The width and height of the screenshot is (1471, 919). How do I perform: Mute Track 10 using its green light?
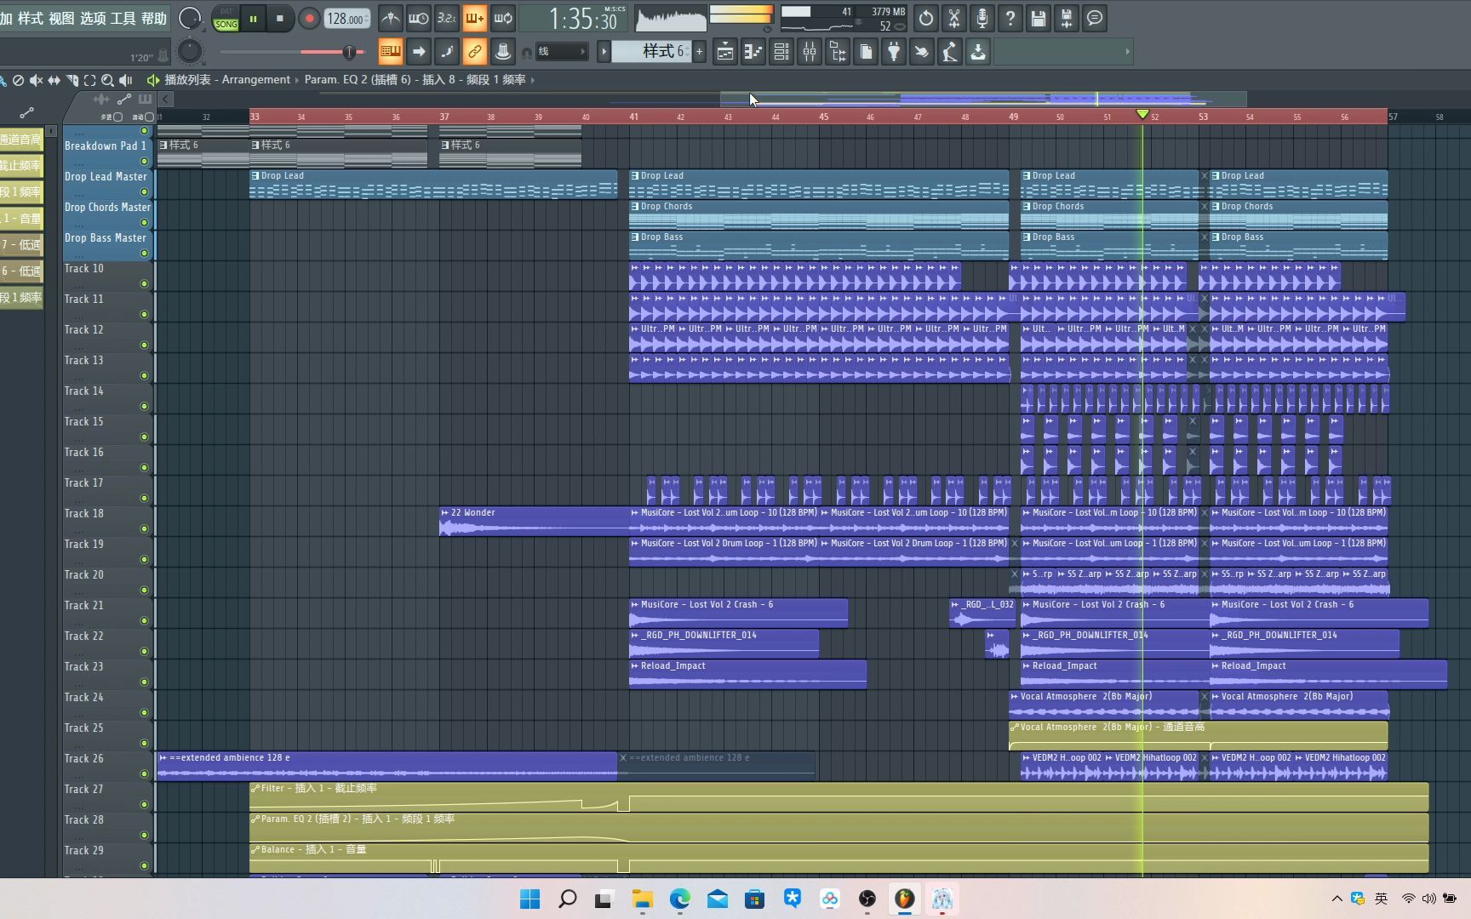point(144,284)
